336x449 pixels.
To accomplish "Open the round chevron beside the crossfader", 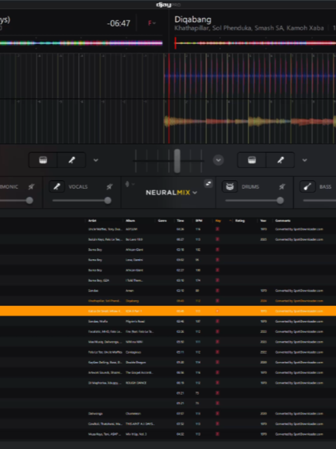I will [218, 160].
